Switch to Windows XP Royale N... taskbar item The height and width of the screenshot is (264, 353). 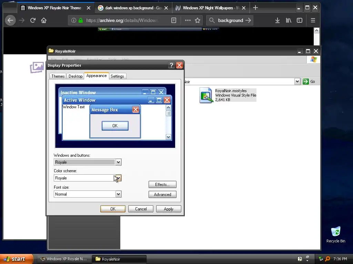click(x=64, y=259)
